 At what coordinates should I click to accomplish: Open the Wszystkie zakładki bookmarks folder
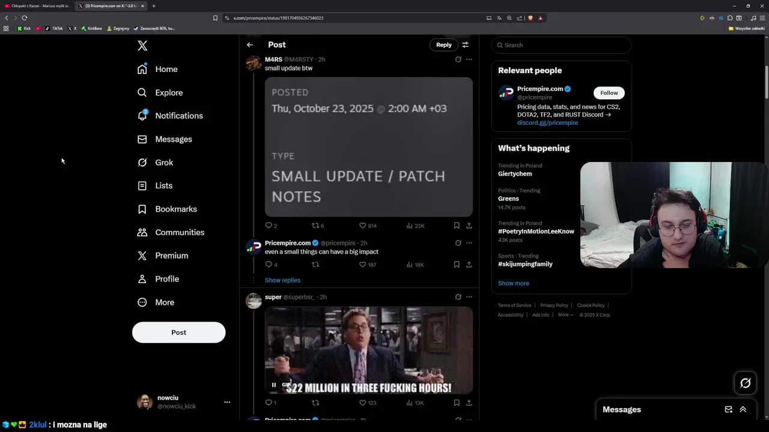[x=747, y=28]
